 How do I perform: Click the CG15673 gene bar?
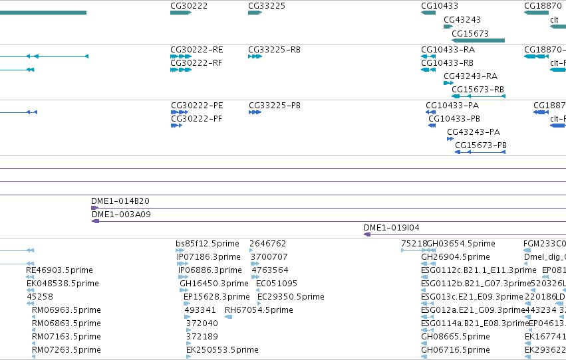(x=478, y=41)
